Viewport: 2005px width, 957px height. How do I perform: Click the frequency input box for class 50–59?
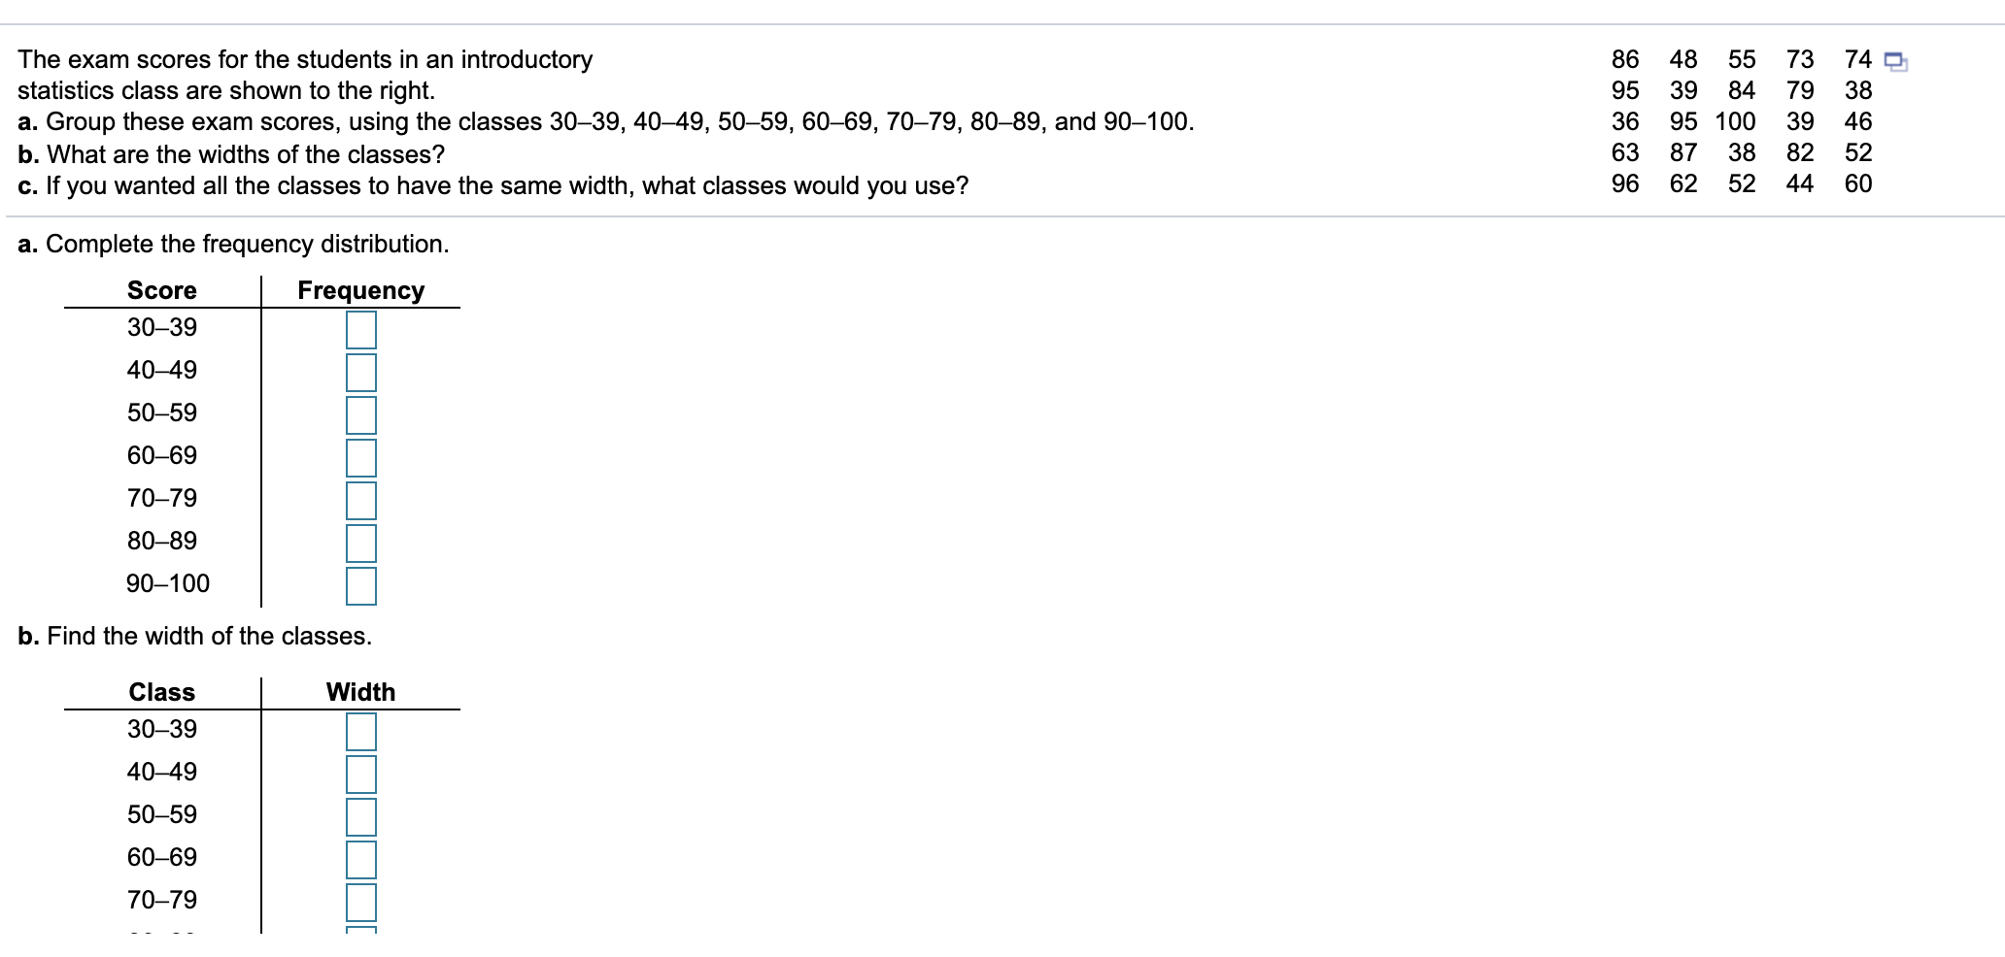(360, 414)
